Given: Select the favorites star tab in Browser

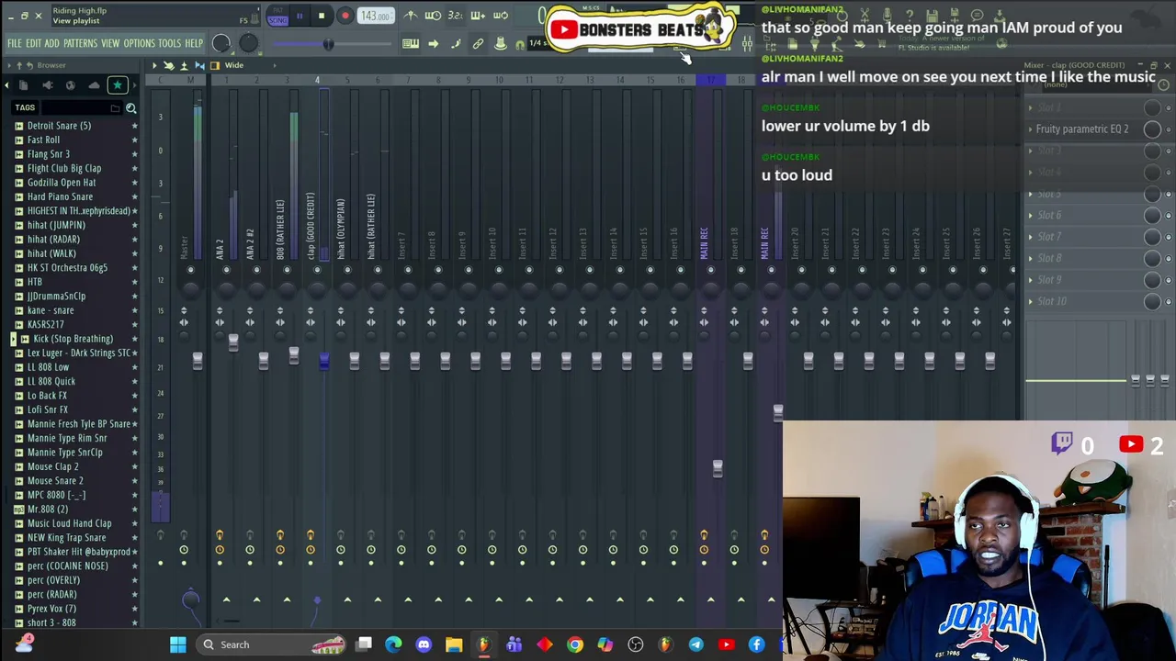Looking at the screenshot, I should point(118,85).
